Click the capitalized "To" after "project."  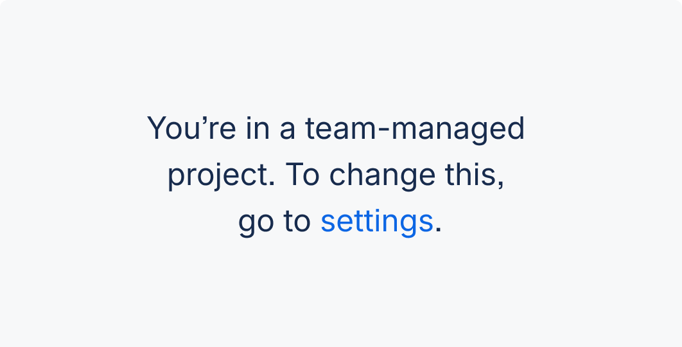(x=302, y=174)
